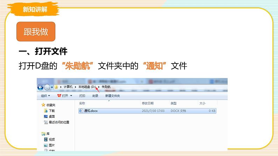Click 打印 in the toolbar
278x156 pixels.
82,96
